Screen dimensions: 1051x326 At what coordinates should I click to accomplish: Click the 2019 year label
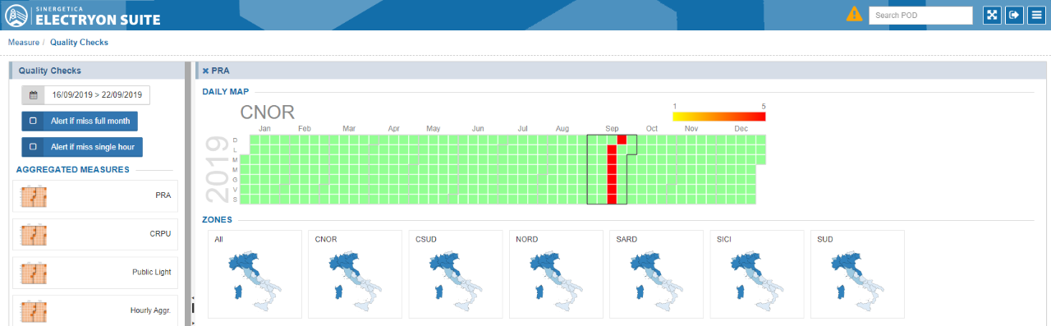(x=217, y=170)
